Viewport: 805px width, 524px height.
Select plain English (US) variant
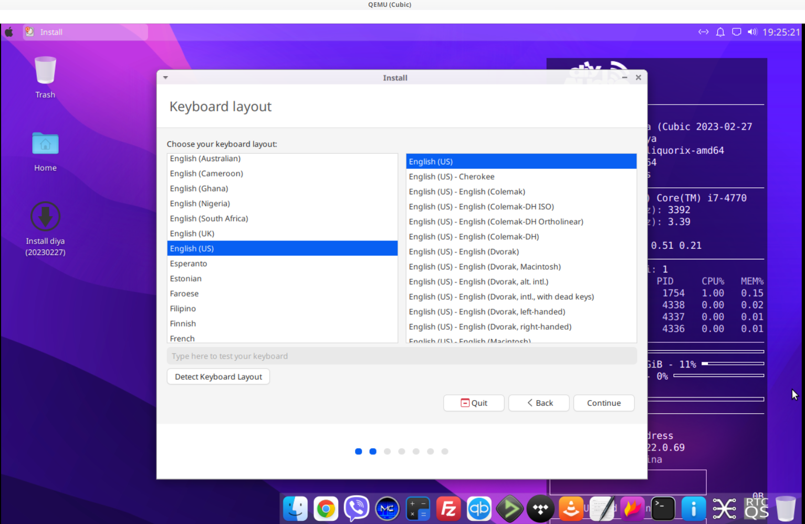point(521,162)
